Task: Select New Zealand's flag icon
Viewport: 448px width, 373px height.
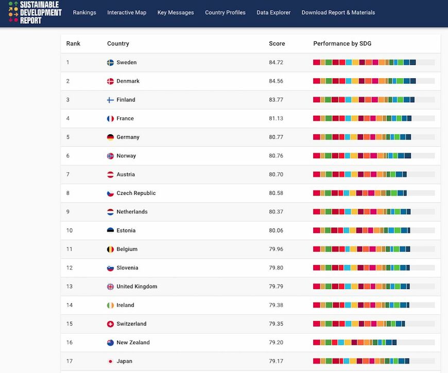Action: [x=111, y=342]
